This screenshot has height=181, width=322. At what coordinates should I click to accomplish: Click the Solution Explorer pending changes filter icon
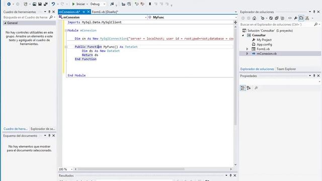263,18
